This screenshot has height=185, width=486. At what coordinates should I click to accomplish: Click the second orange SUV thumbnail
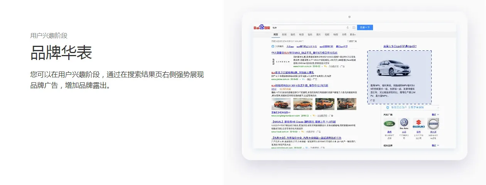303,104
